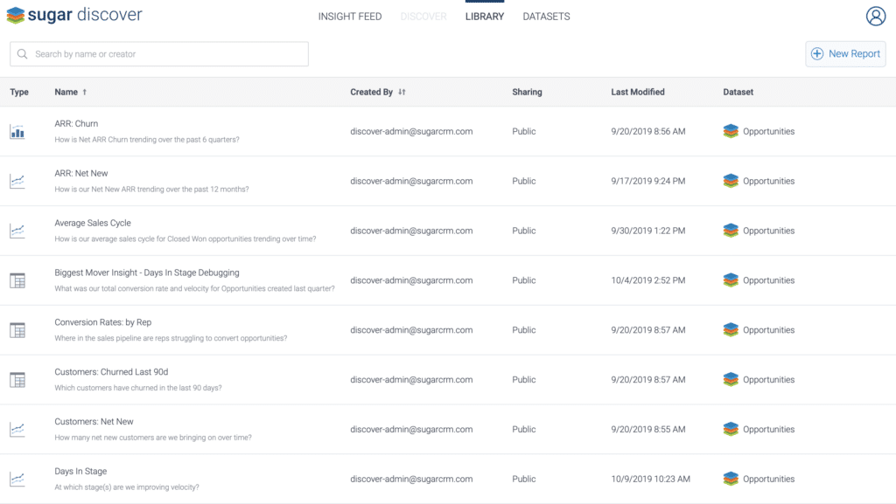896x504 pixels.
Task: Open the user profile icon
Action: coord(875,16)
